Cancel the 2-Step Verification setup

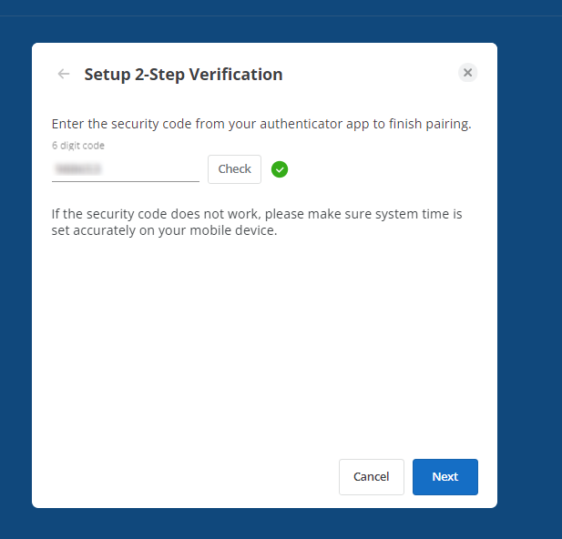pos(372,477)
